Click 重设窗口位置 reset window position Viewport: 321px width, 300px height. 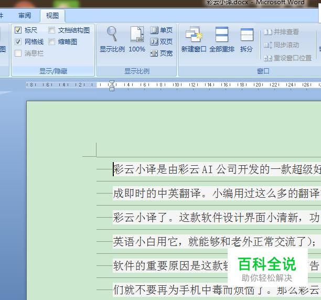pyautogui.click(x=287, y=58)
